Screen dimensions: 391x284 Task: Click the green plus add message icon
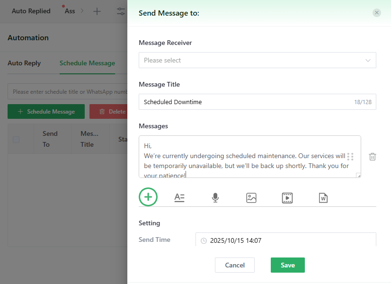pos(148,197)
